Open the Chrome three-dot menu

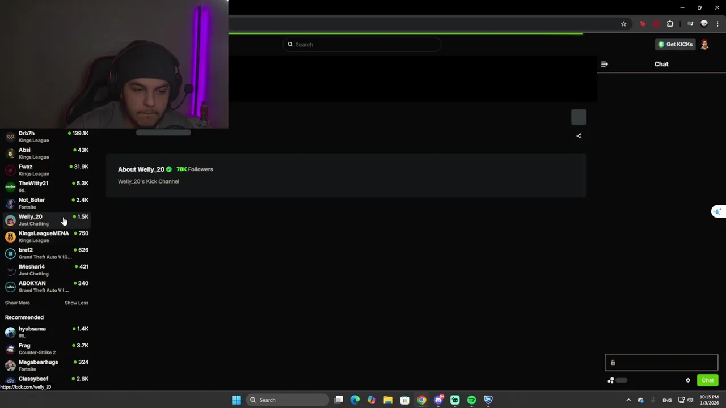pos(717,24)
